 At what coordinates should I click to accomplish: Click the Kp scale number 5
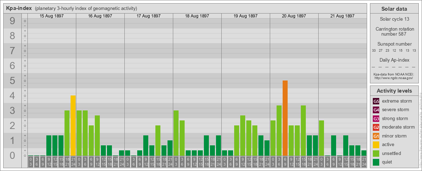12,81
